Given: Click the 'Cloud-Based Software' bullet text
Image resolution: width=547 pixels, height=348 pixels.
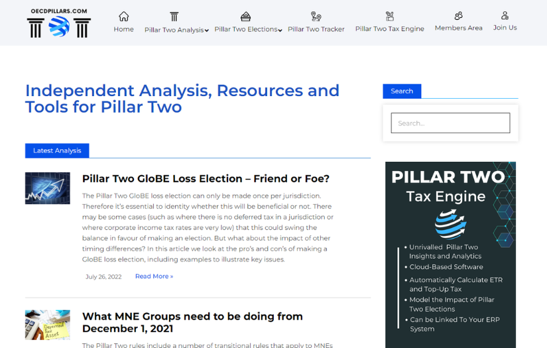Looking at the screenshot, I should [x=446, y=266].
